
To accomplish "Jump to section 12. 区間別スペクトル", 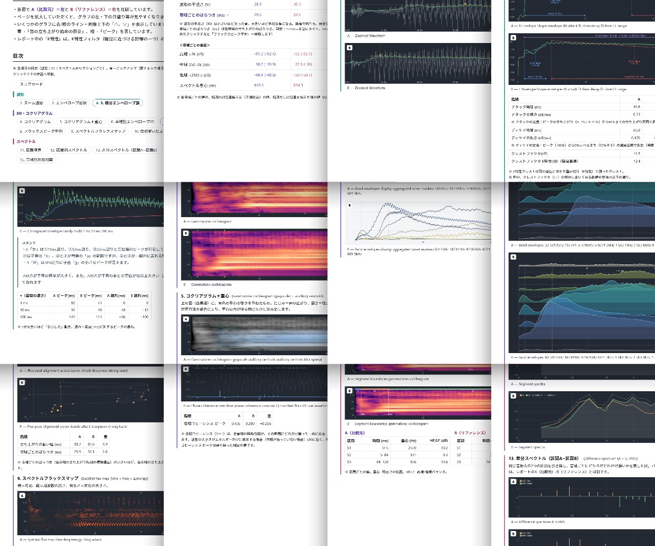I will [x=68, y=150].
